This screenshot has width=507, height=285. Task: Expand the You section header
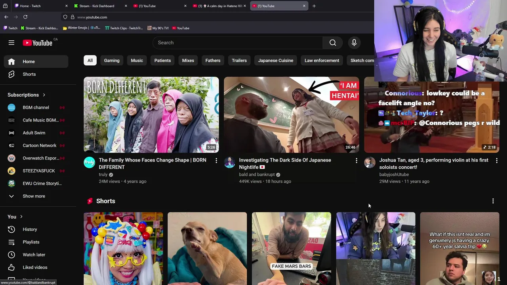[15, 217]
